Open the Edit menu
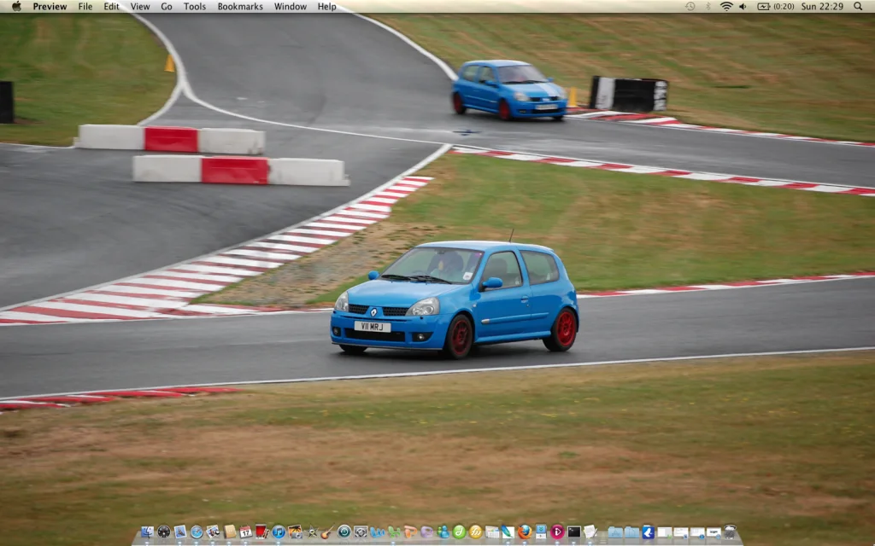The width and height of the screenshot is (875, 546). click(x=111, y=7)
